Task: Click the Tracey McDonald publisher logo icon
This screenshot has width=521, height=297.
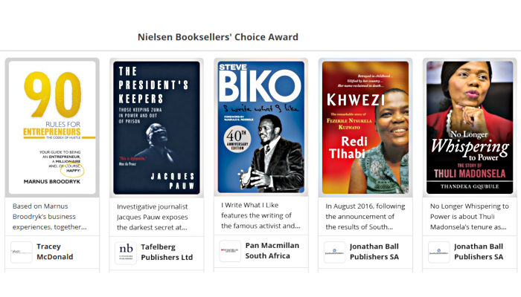Action: click(x=22, y=252)
